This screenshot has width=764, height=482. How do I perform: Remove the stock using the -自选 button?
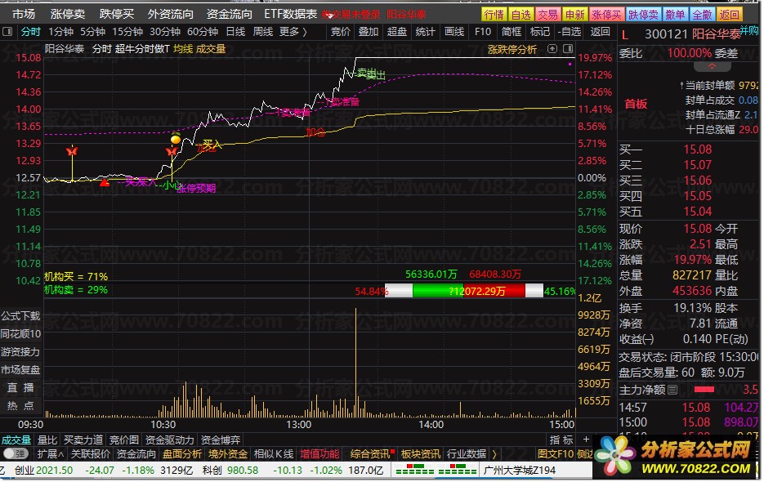(x=570, y=32)
